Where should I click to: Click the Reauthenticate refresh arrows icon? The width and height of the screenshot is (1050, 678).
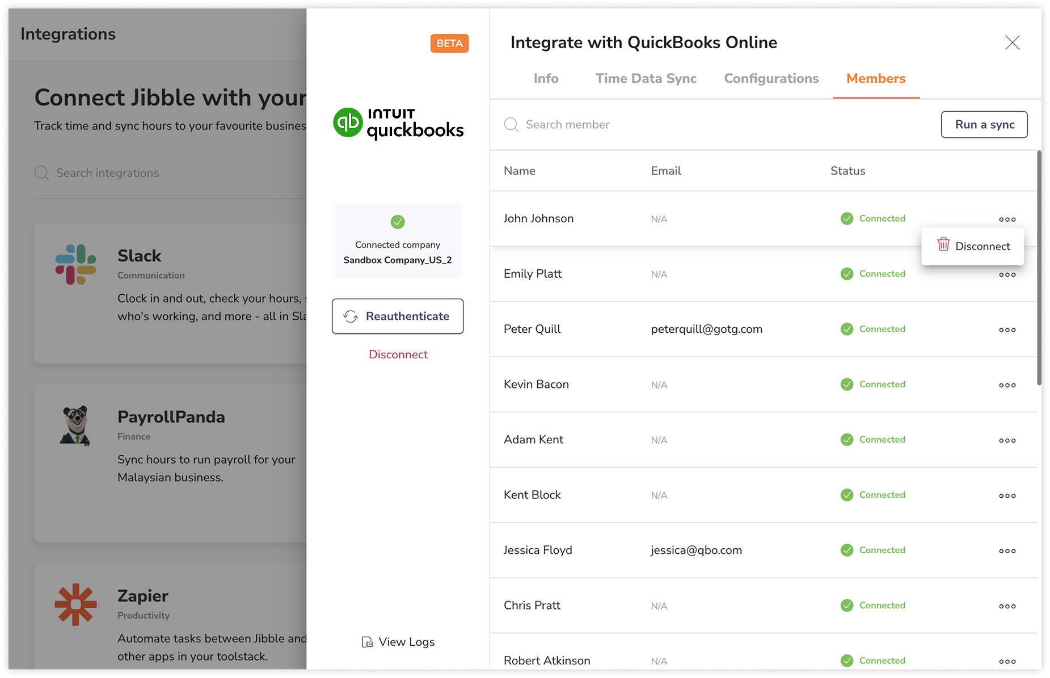pyautogui.click(x=351, y=316)
